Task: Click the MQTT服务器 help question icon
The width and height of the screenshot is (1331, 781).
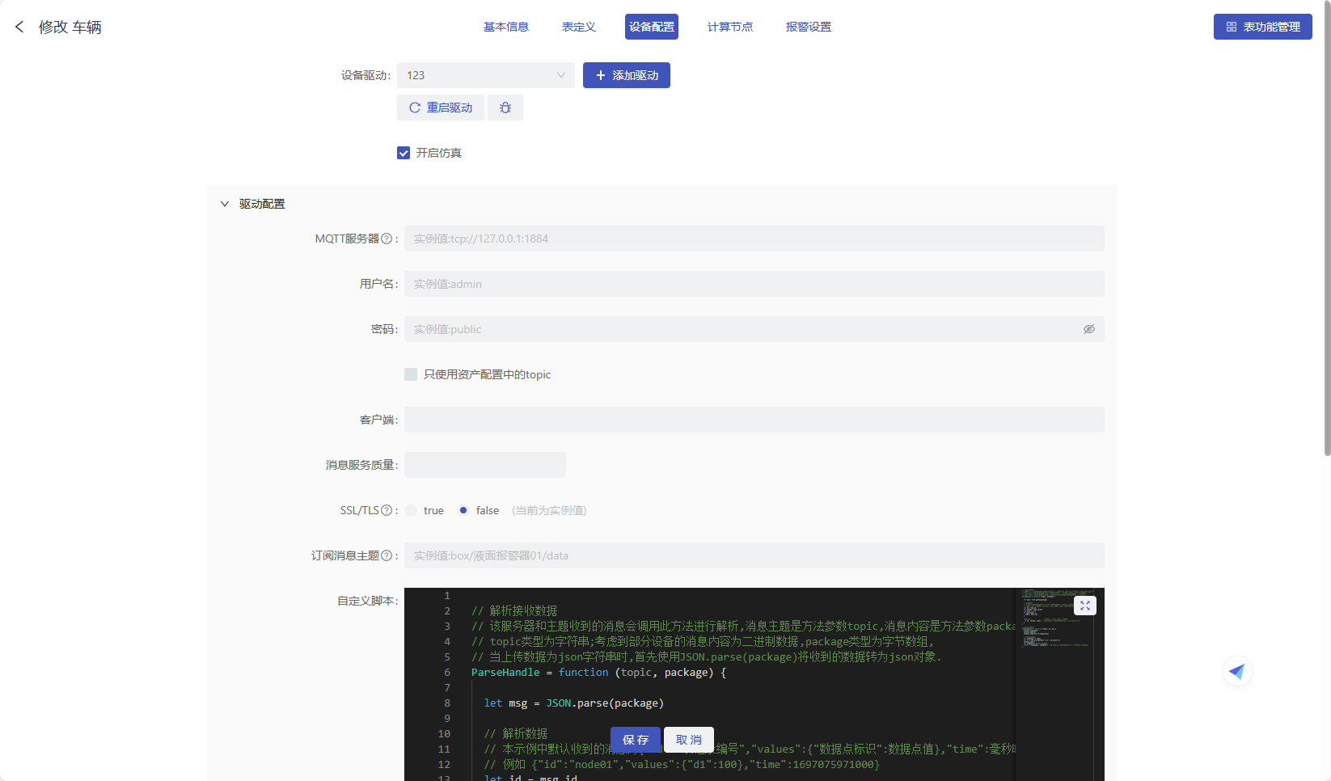Action: click(x=387, y=239)
